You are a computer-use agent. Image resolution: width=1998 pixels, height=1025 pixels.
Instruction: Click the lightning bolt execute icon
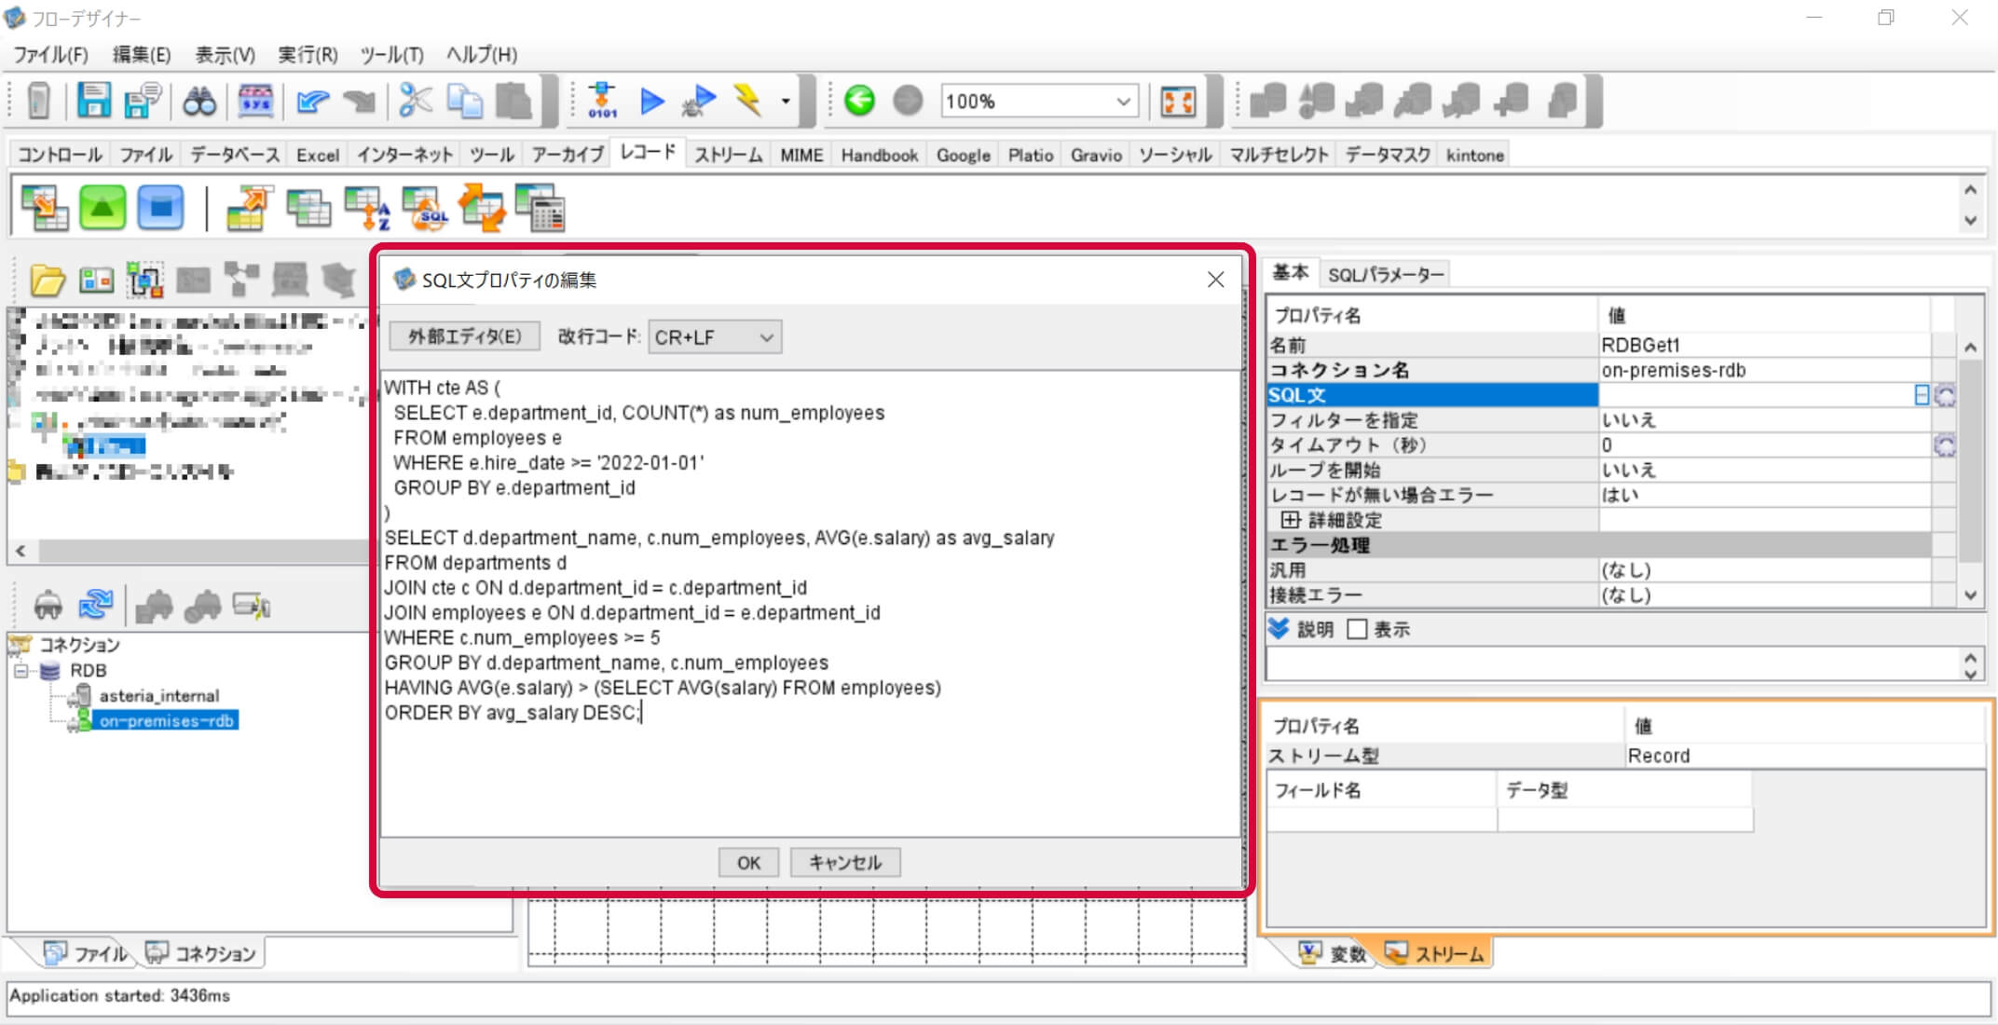point(747,100)
